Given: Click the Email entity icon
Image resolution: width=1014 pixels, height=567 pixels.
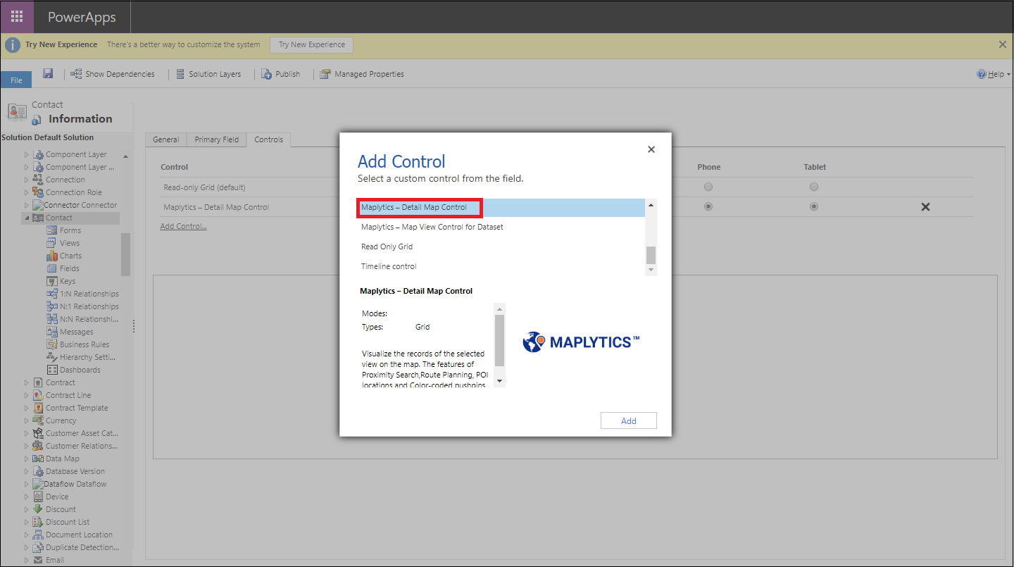Looking at the screenshot, I should click(x=38, y=560).
